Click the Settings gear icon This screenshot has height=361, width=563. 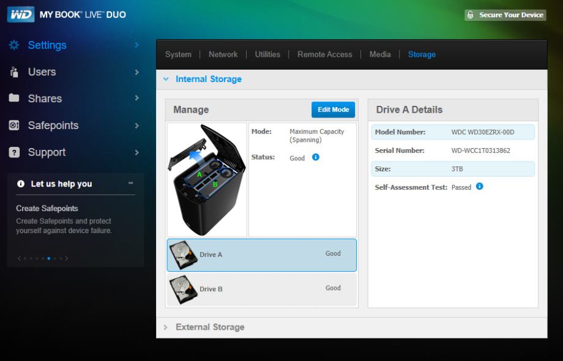(x=14, y=45)
